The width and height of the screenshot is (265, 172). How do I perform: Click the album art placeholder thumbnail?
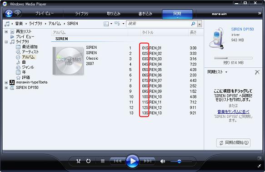pos(68,61)
